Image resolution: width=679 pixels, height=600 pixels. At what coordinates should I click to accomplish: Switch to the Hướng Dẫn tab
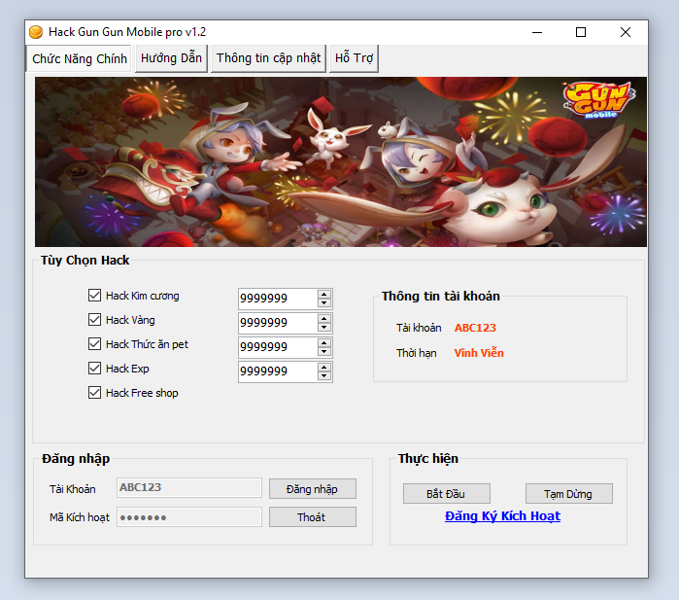tap(171, 58)
